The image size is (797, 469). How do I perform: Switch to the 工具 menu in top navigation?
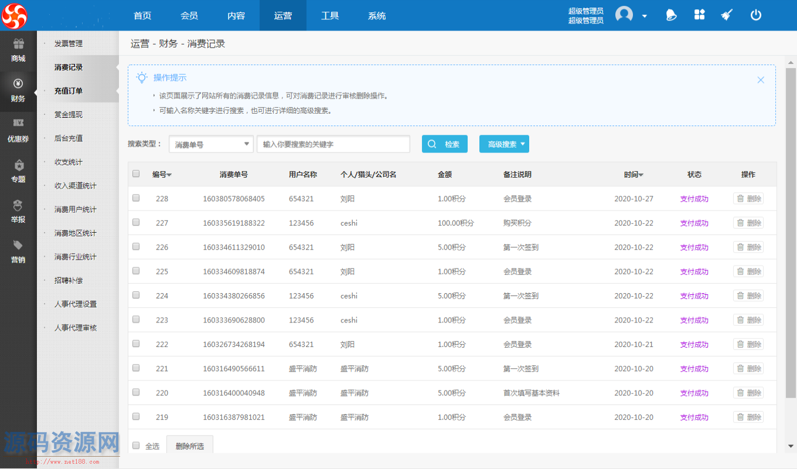330,15
